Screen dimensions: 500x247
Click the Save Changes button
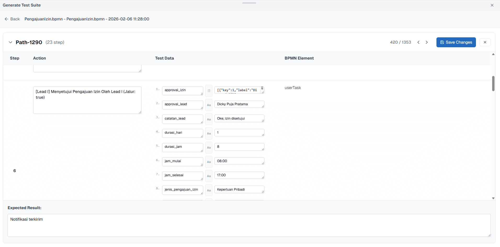(456, 42)
